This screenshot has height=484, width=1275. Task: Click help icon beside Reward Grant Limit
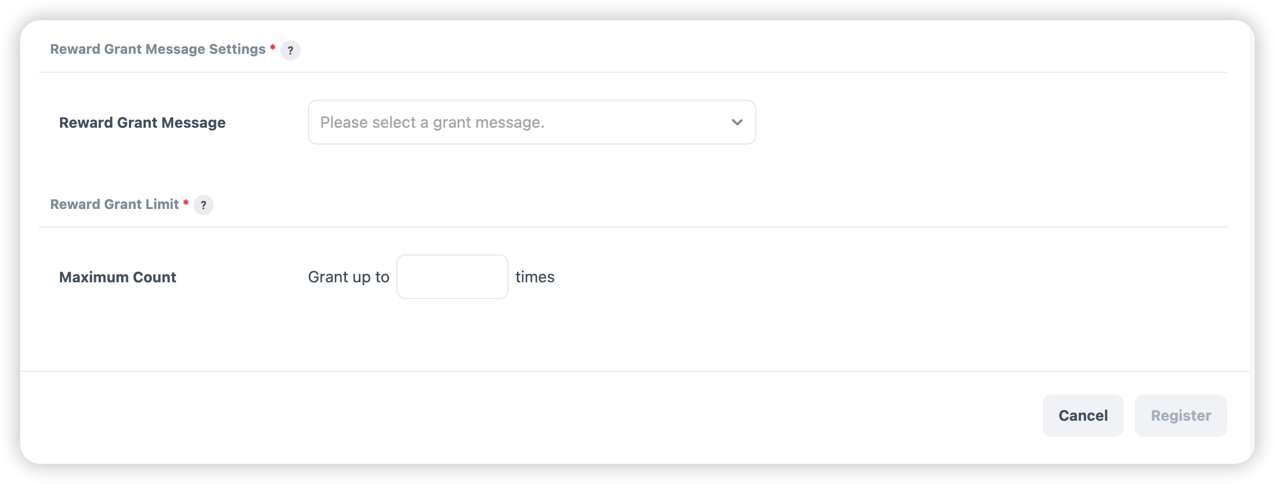(204, 205)
